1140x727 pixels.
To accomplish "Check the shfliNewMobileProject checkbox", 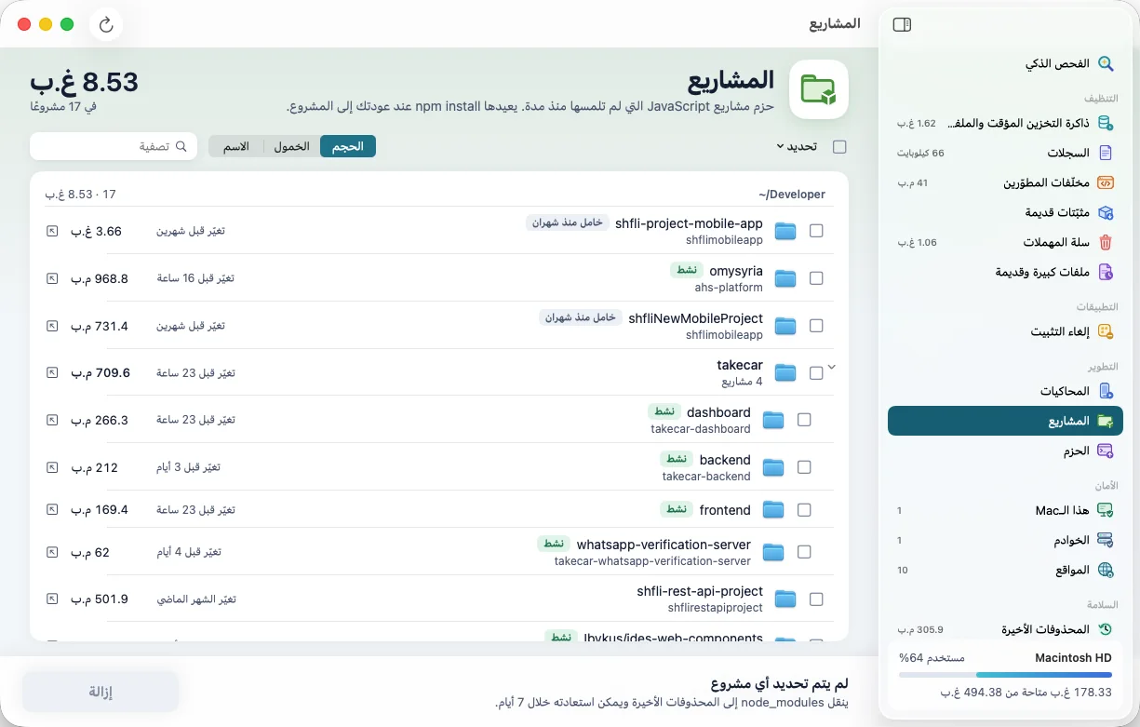I will (816, 326).
